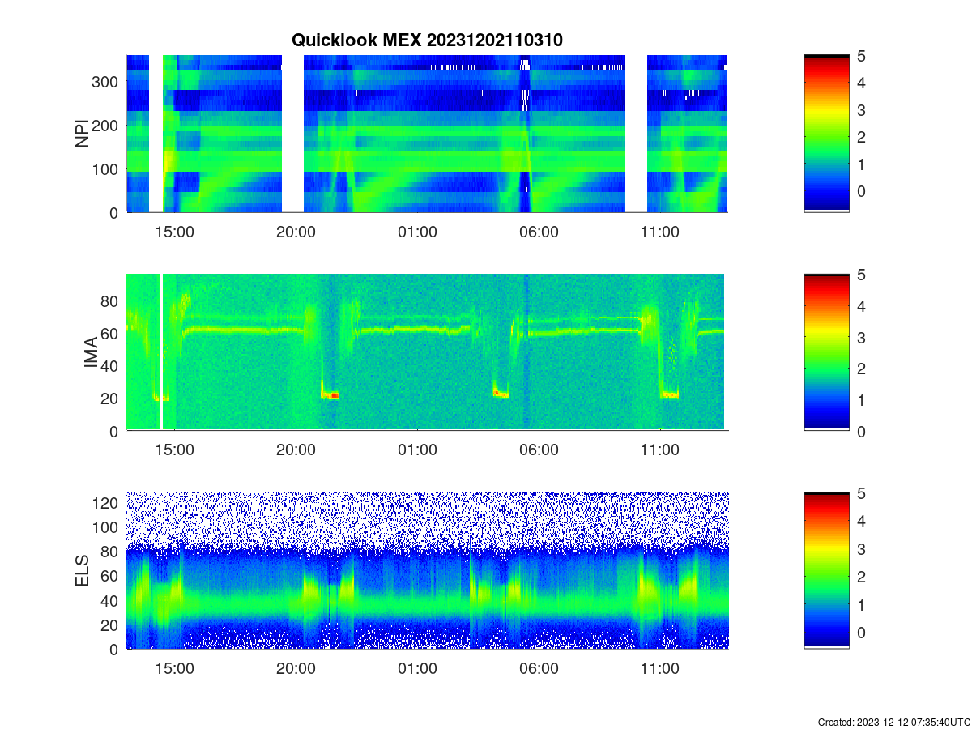Screen dimensions: 972x729
Task: Click the ELS y-axis label
Action: [x=83, y=571]
